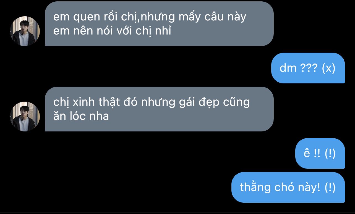Select the 'thằng chó này! (!)' message
Screen dimensions: 355x214
point(288,187)
